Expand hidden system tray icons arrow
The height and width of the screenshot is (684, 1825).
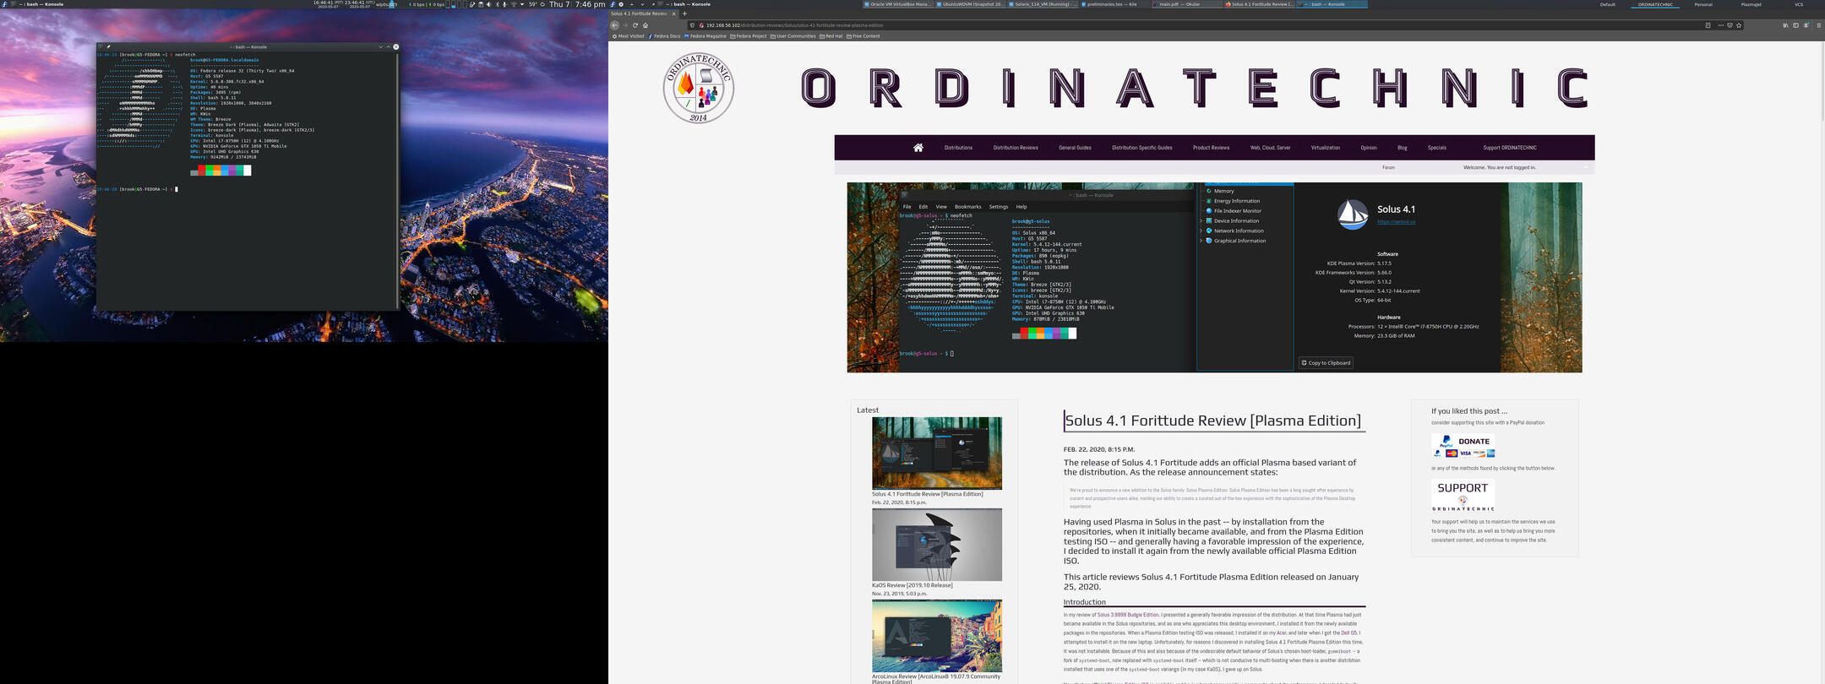(522, 4)
